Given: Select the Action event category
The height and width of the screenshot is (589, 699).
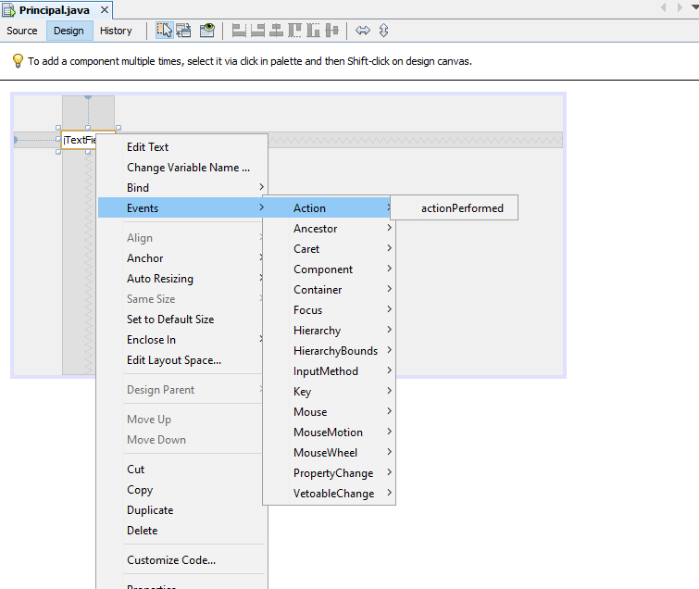Looking at the screenshot, I should (329, 208).
